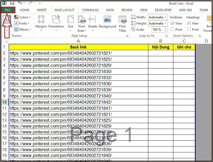Click the Orientation icon
Screen dimensions: 213x162
pyautogui.click(x=56, y=19)
